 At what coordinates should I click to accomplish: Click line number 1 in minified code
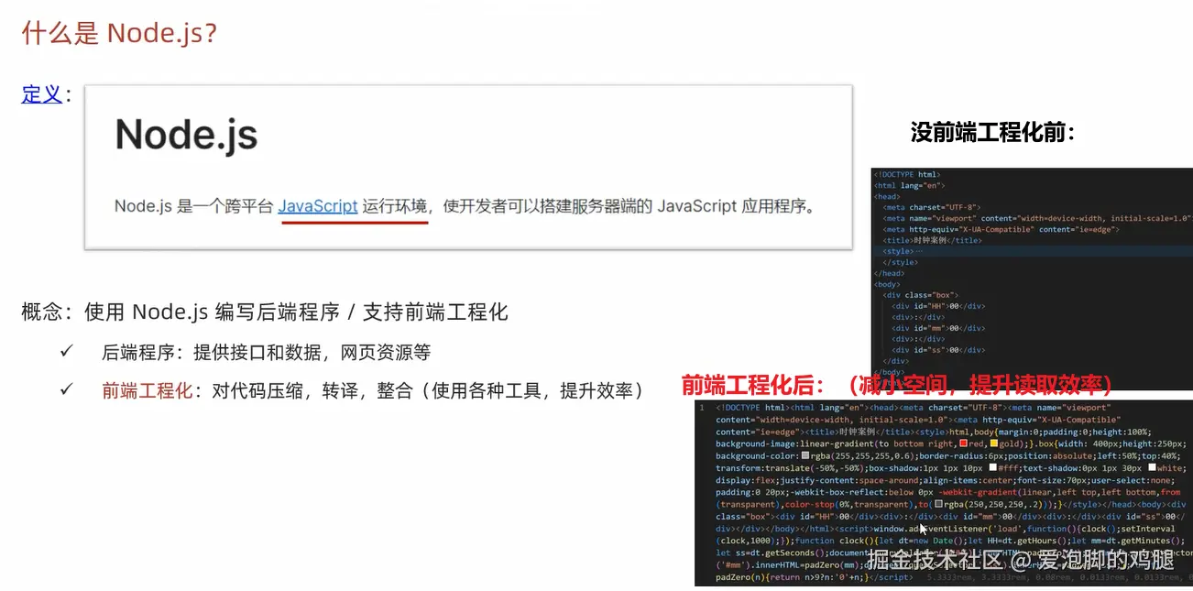pos(702,408)
